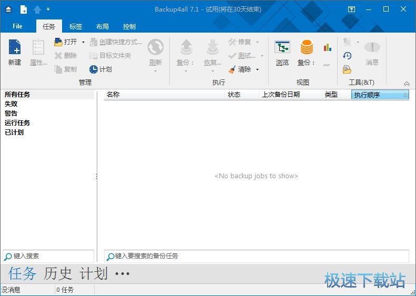Sort by Name (名称) column header
Image resolution: width=416 pixels, height=296 pixels.
pyautogui.click(x=165, y=95)
